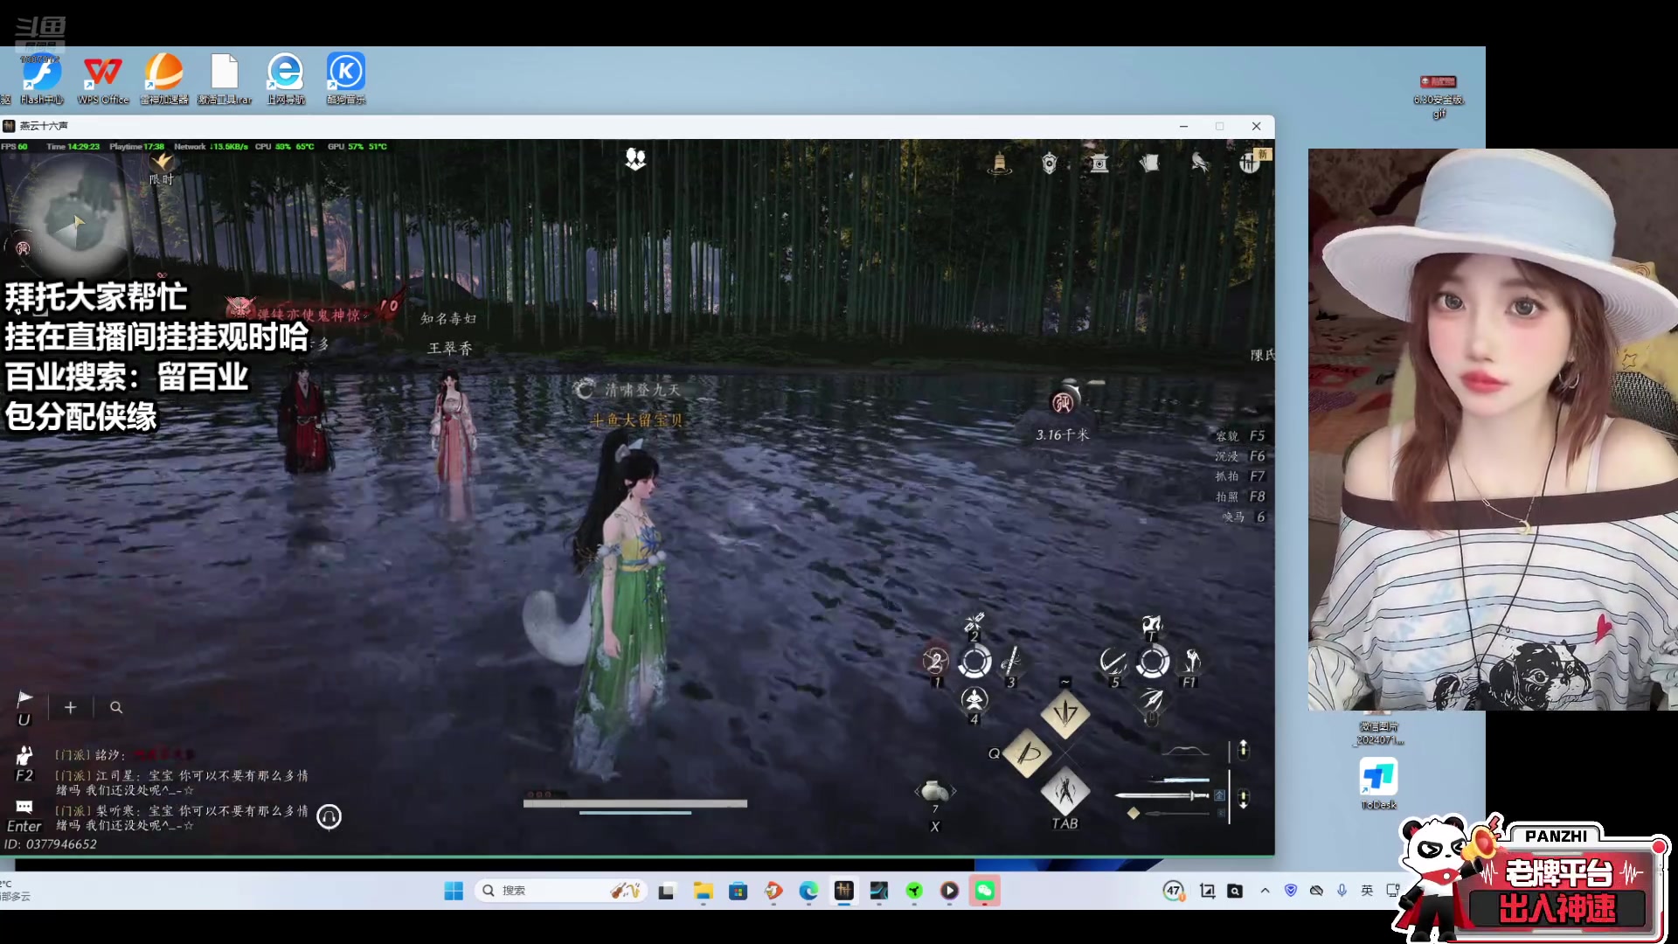This screenshot has width=1678, height=944.
Task: Select the F6 menu entry
Action: [1240, 455]
